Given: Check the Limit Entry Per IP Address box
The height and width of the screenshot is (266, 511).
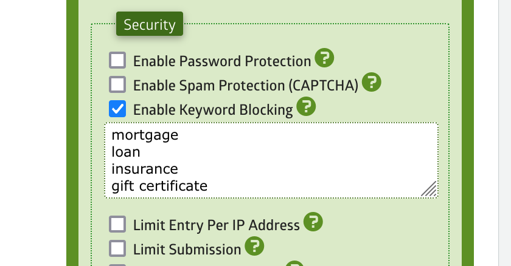Looking at the screenshot, I should (117, 224).
